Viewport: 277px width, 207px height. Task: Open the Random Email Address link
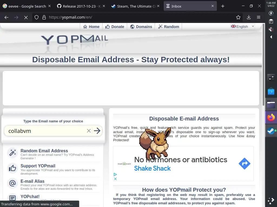click(44, 151)
